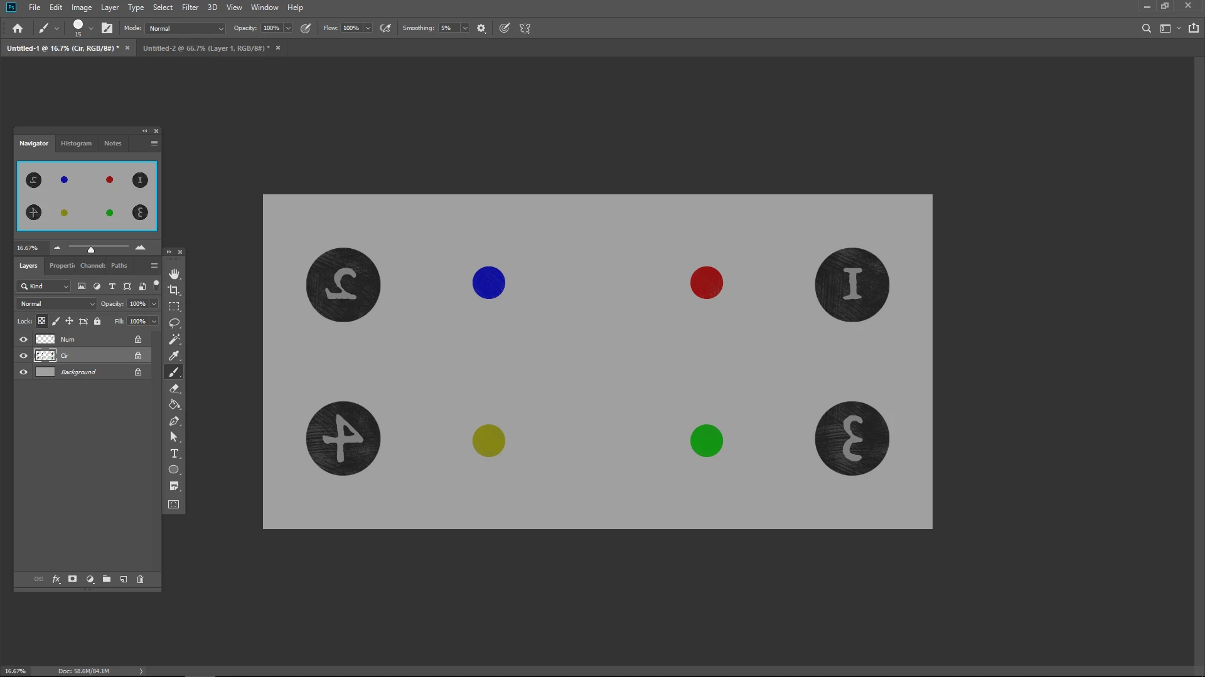Open brush smoothing options gear

[x=481, y=28]
